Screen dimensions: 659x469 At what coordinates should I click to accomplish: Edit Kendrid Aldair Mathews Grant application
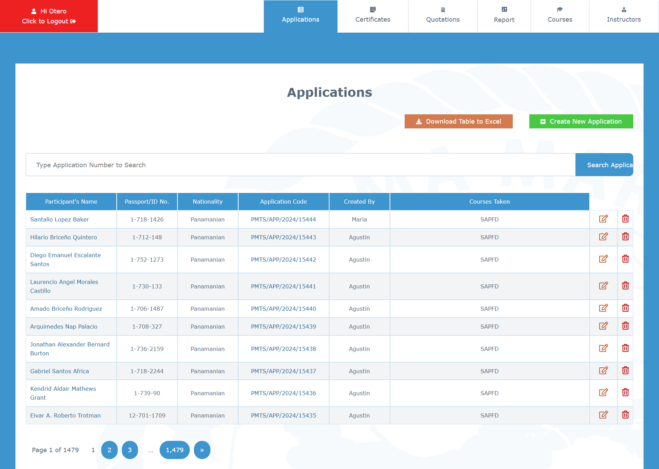pos(603,393)
